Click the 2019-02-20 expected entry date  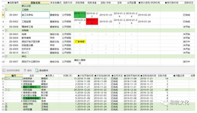coord(144,15)
